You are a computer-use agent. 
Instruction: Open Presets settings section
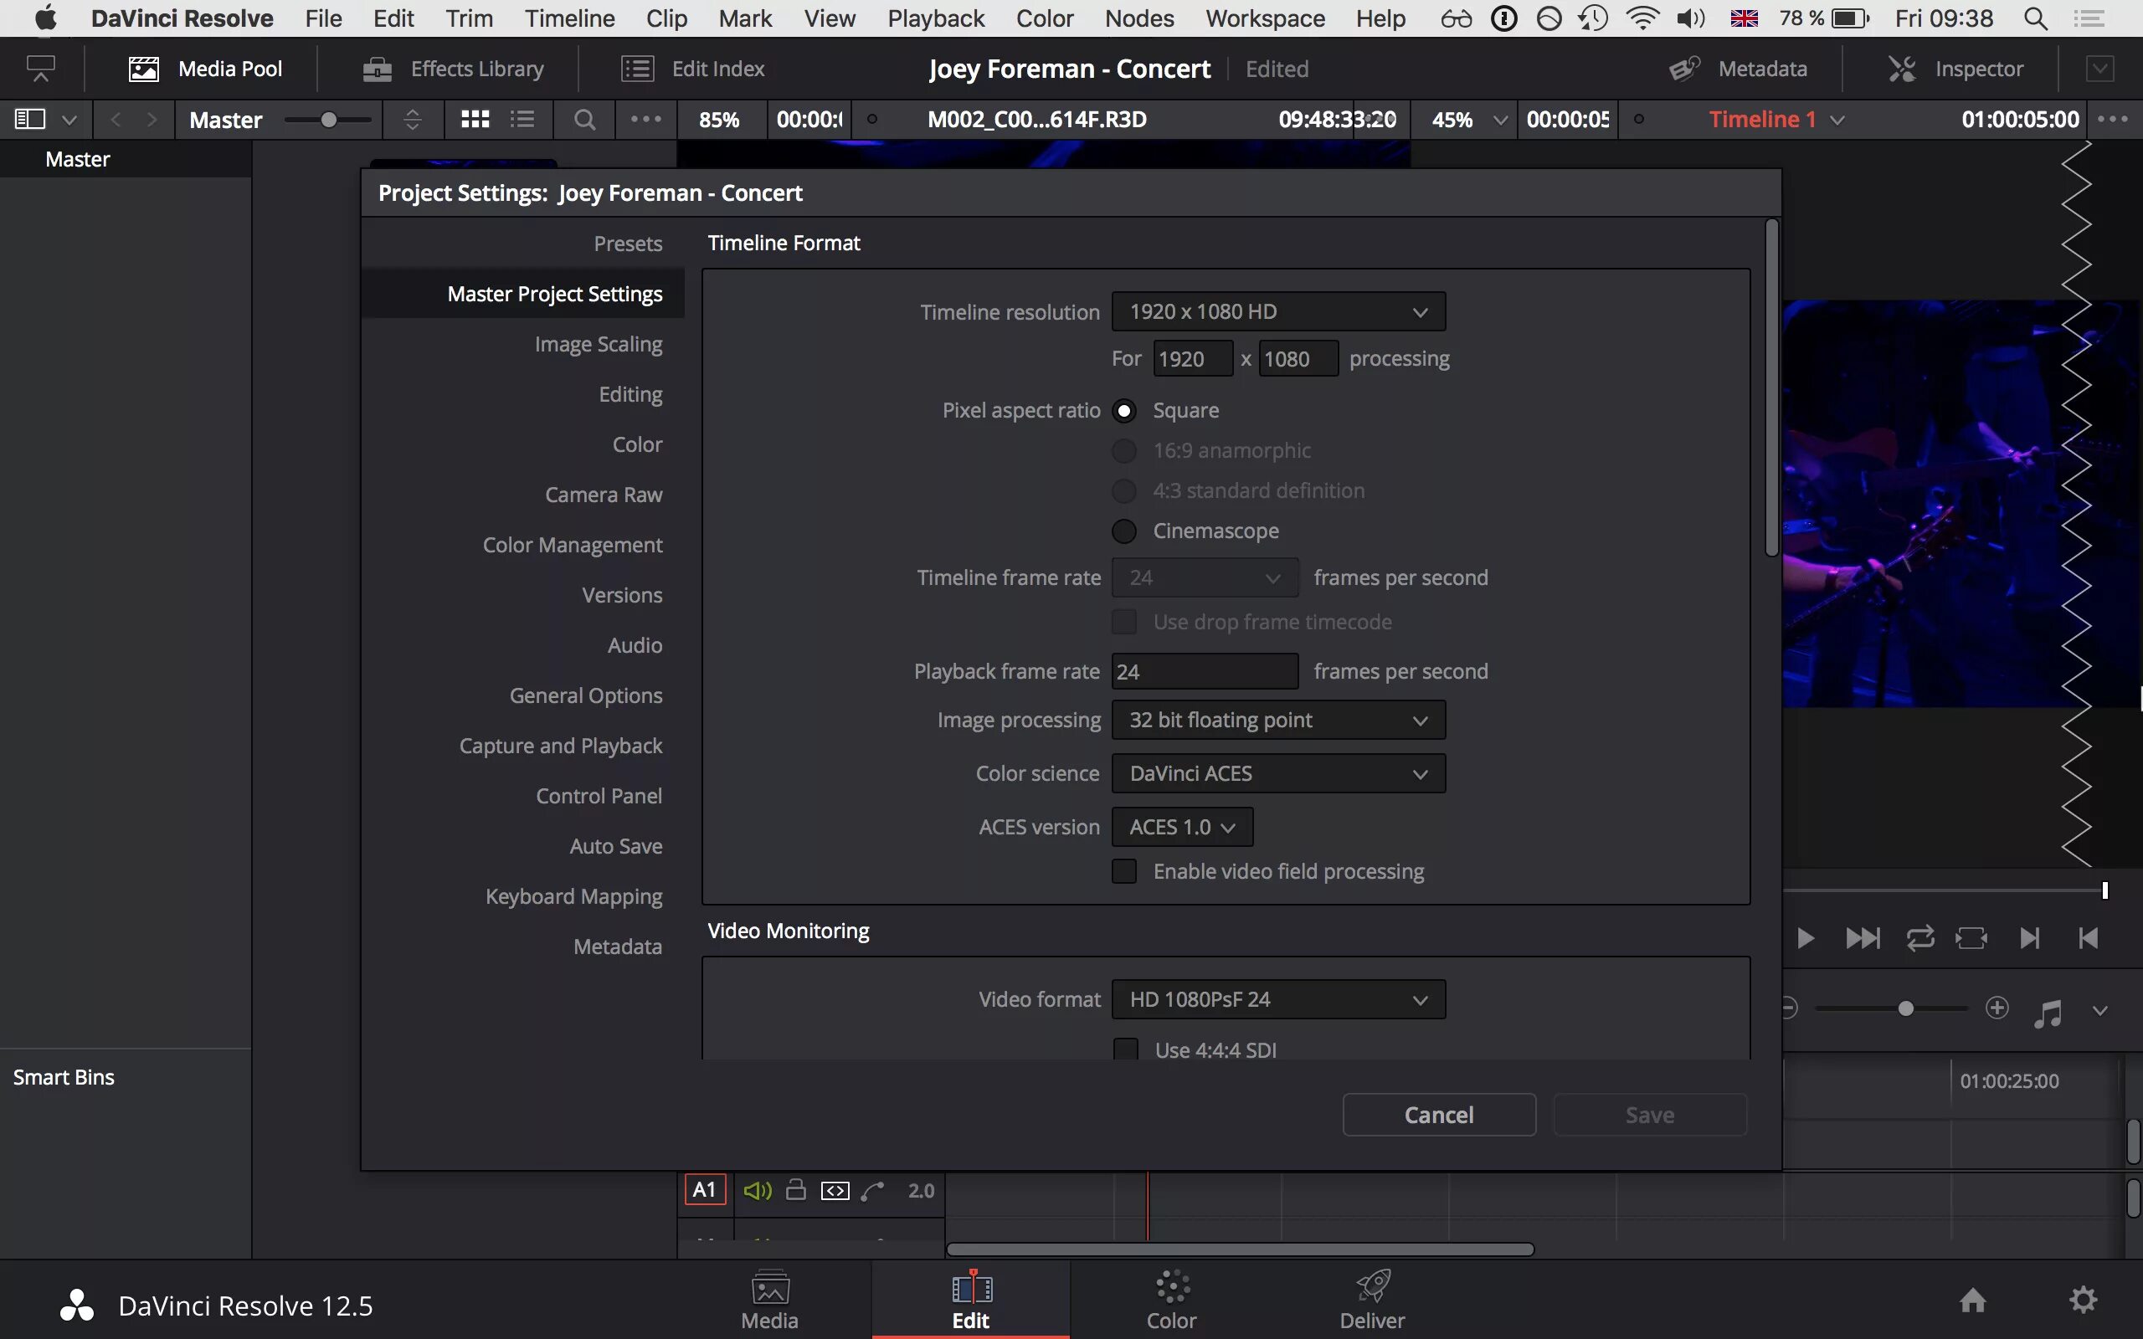pos(628,244)
